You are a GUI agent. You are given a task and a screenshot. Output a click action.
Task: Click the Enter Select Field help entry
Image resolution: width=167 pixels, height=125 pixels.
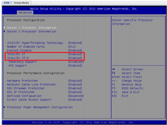(127, 77)
